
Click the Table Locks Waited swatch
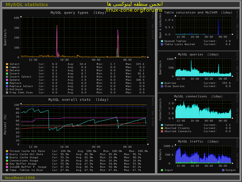click(x=162, y=44)
